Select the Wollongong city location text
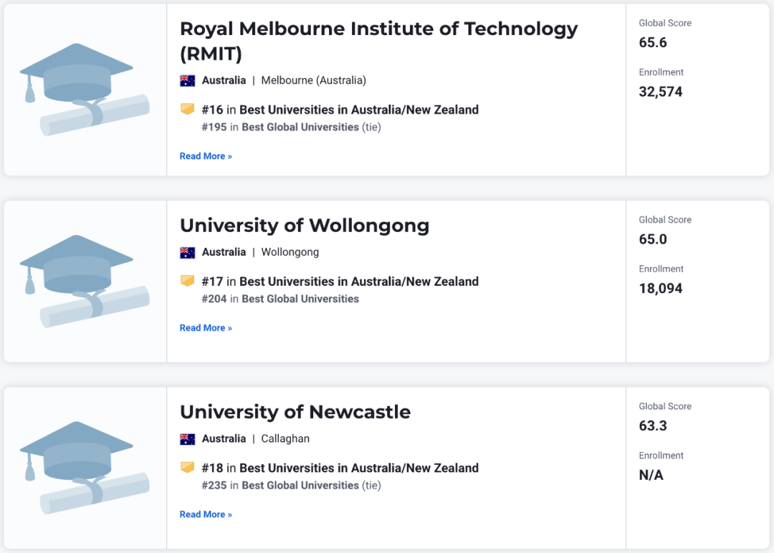Screen dimensions: 774x553 290,252
